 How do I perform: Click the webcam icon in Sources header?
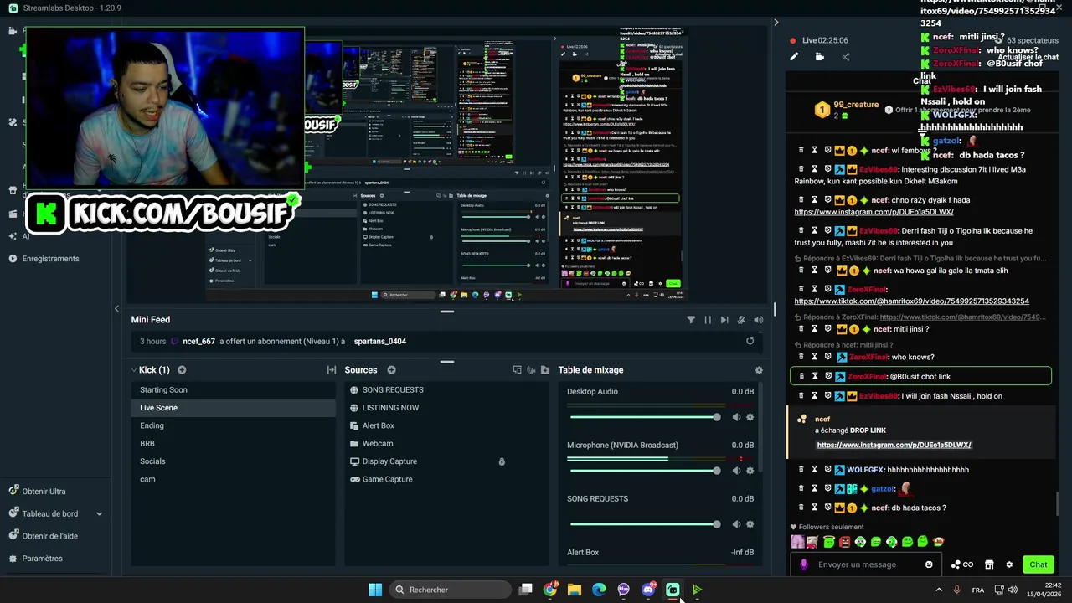[531, 370]
